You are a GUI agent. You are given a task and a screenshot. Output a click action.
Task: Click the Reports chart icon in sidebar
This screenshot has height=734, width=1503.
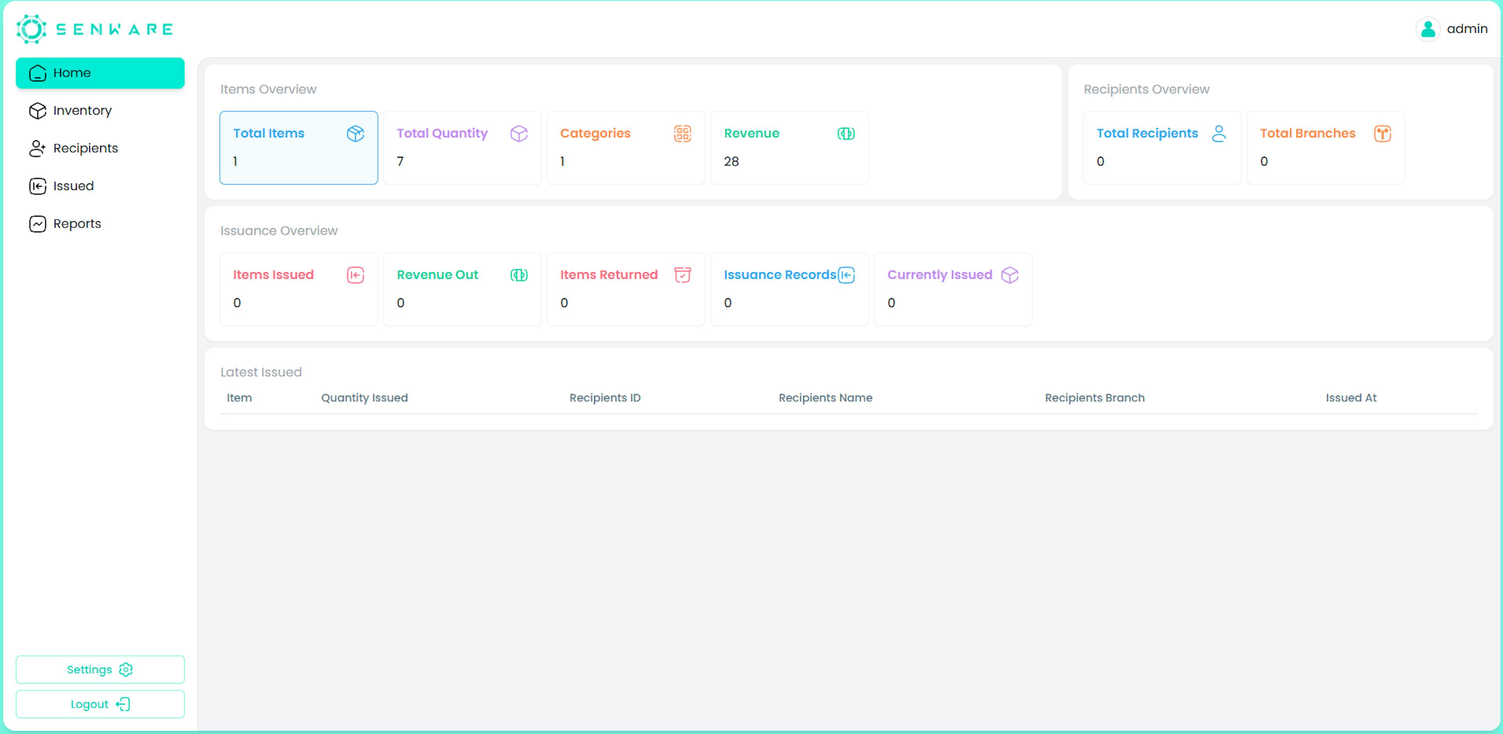click(x=37, y=224)
